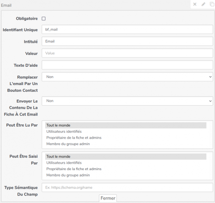The height and width of the screenshot is (203, 215).
Task: Select Tout le monde in Peut Être Lu Par
Action: 125,125
